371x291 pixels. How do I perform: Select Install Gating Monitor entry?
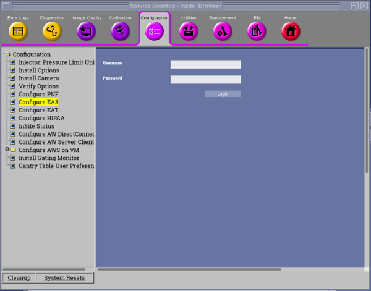pos(49,158)
